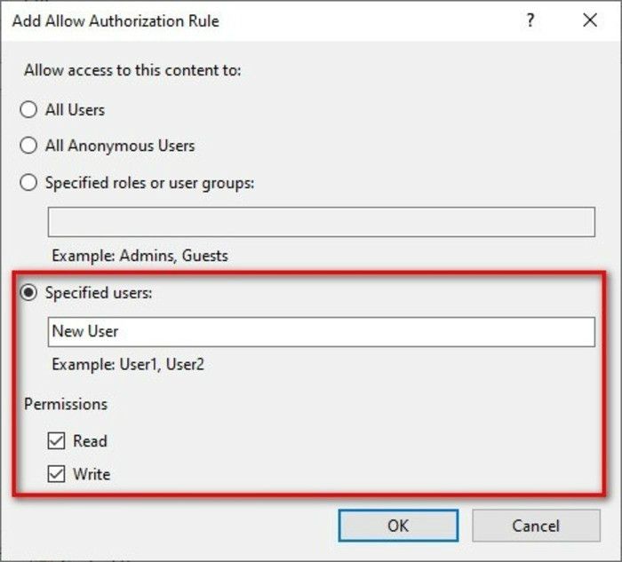This screenshot has height=562, width=622.
Task: Click the dialog title bar text
Action: click(116, 20)
